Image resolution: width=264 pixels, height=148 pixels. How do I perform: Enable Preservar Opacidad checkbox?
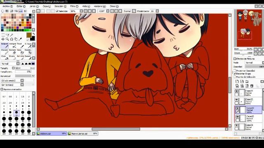pyautogui.click(x=235, y=71)
